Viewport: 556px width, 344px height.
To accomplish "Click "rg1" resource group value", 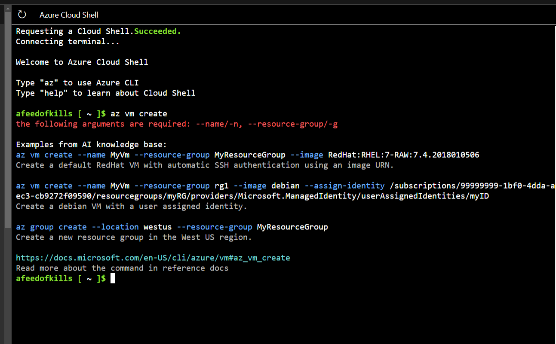I will pos(221,186).
